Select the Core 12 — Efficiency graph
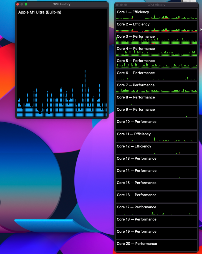202x254 pixels. [156, 149]
